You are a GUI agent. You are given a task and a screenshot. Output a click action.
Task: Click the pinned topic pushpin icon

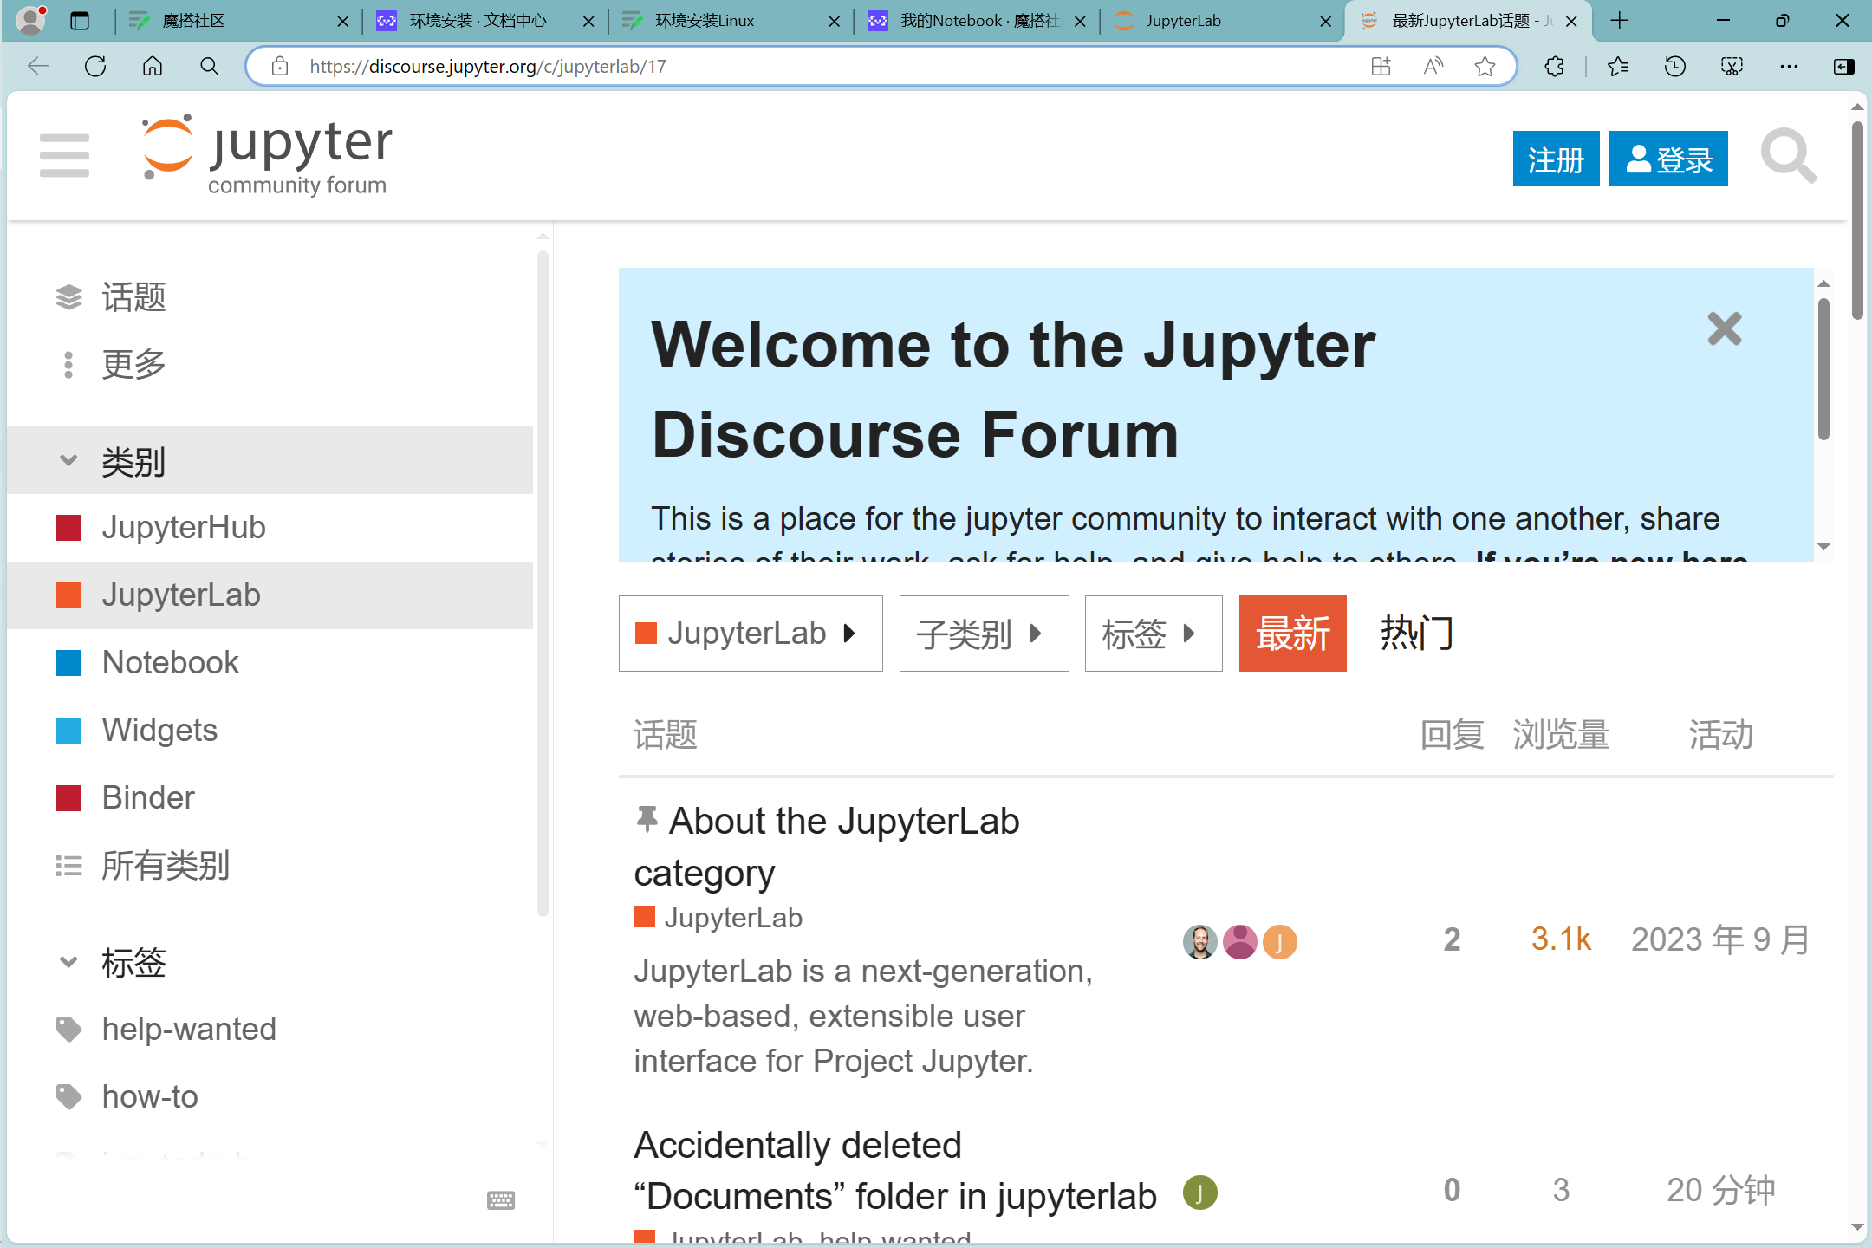[x=647, y=819]
